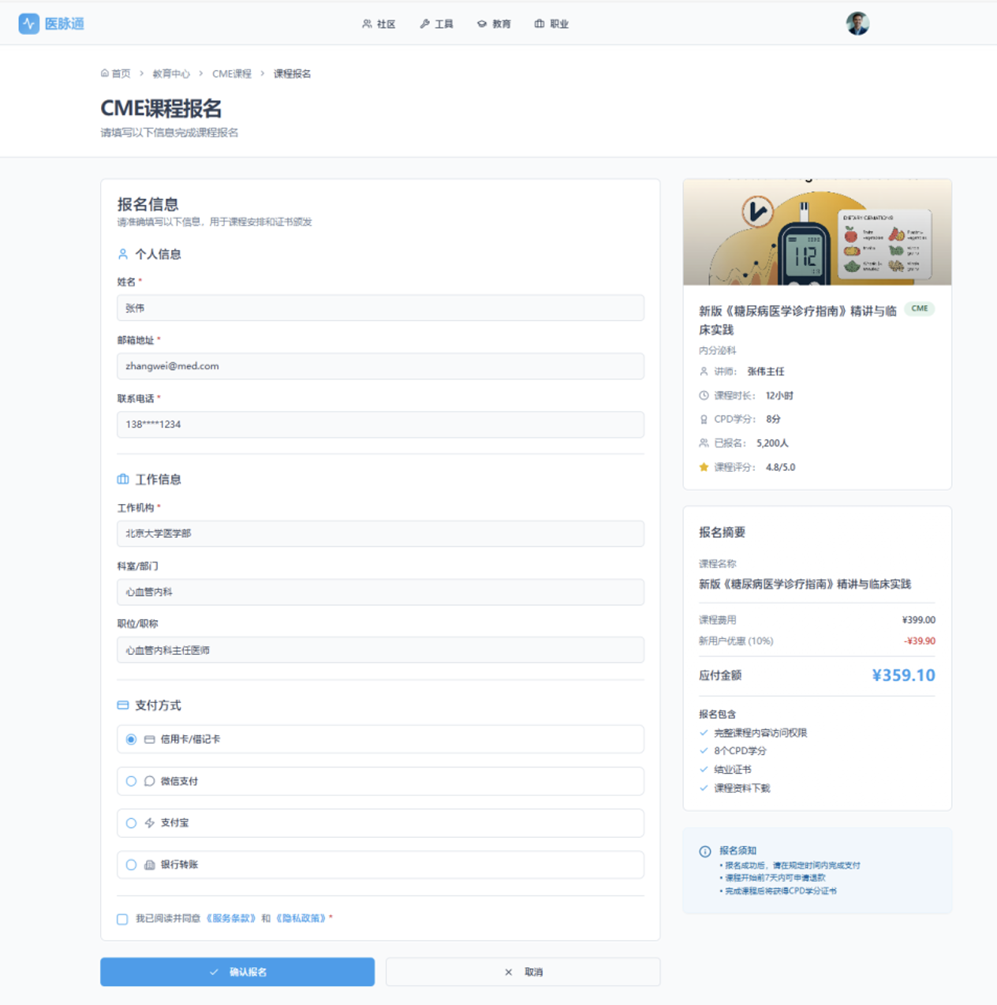The height and width of the screenshot is (1005, 997).
Task: Click the 医脉通 logo icon
Action: pos(29,24)
